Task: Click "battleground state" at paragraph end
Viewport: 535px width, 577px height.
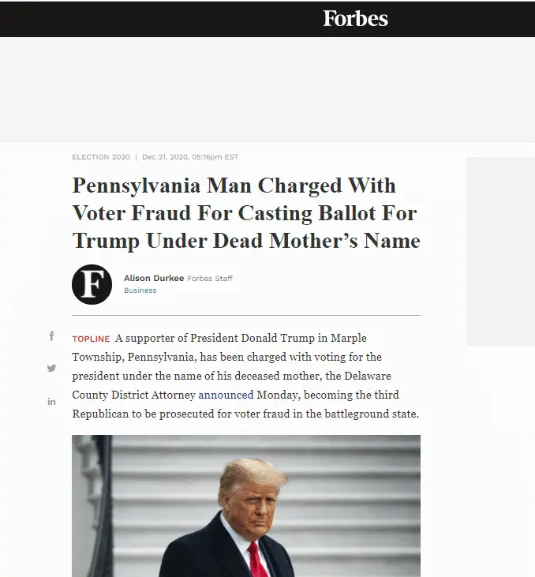Action: tap(369, 414)
